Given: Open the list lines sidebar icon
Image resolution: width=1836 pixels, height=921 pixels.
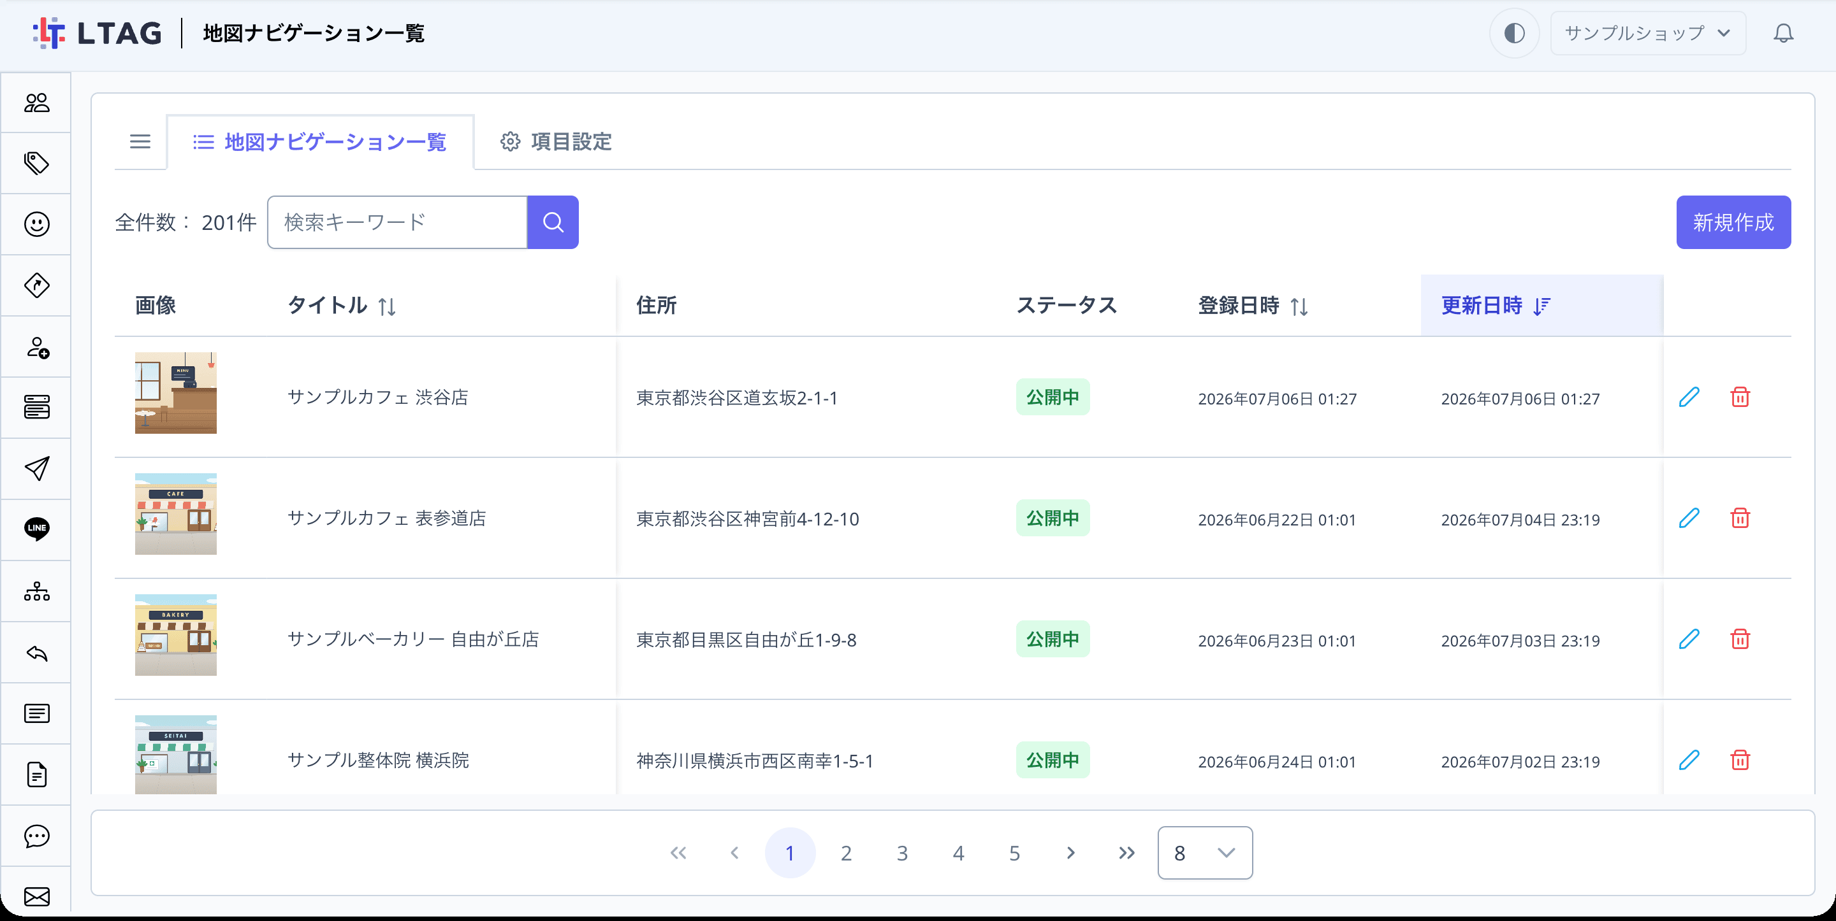Looking at the screenshot, I should 36,713.
